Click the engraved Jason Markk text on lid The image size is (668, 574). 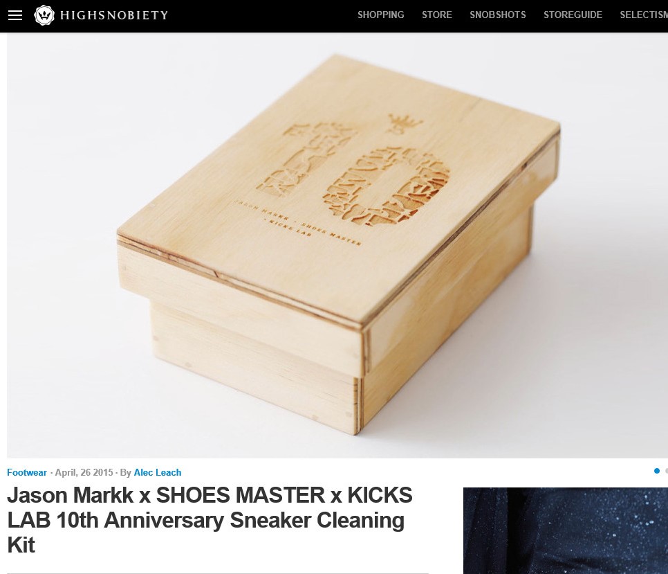coord(299,222)
